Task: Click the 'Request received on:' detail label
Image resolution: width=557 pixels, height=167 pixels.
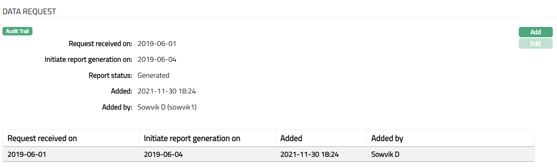Action: pyautogui.click(x=100, y=44)
